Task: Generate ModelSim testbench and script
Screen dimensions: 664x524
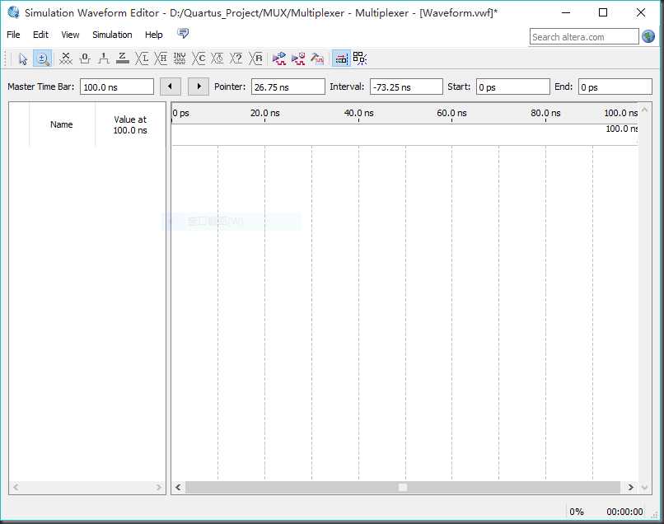Action: click(x=317, y=58)
